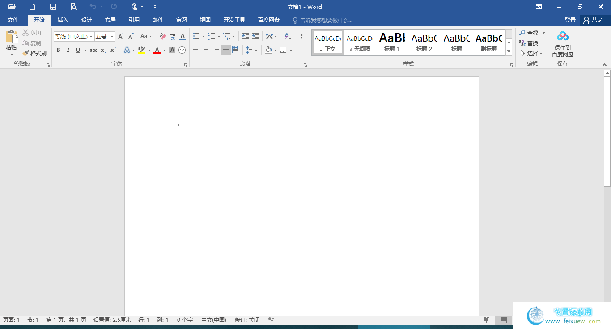Viewport: 611px width, 329px height.
Task: Click the Shading paint bucket icon
Action: coord(268,50)
